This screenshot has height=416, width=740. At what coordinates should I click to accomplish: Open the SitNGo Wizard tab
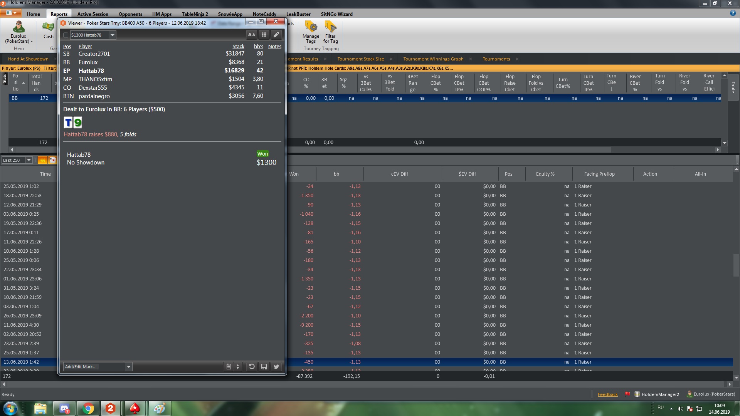[x=336, y=14]
